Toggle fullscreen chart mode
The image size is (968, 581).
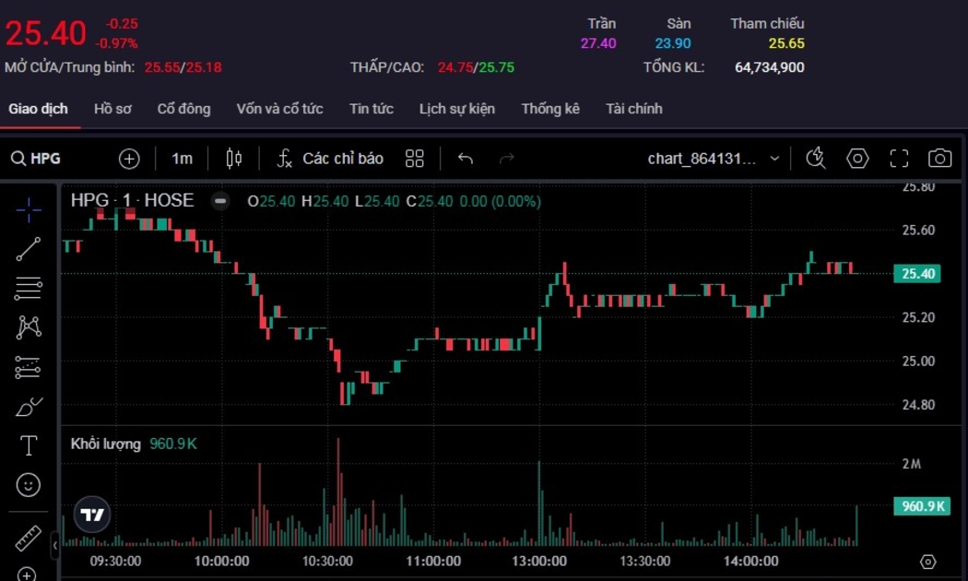click(899, 159)
